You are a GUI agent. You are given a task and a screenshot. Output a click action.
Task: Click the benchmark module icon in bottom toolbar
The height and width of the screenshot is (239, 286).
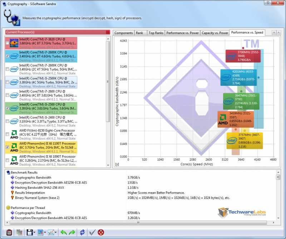pyautogui.click(x=9, y=232)
